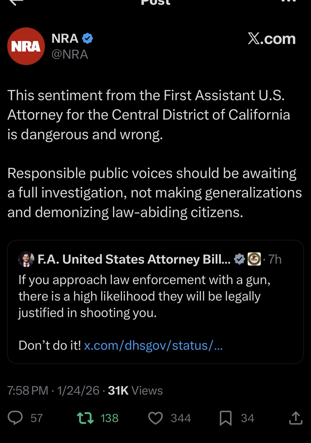Tap the green repost arrows icon
The width and height of the screenshot is (311, 443).
coord(85,418)
